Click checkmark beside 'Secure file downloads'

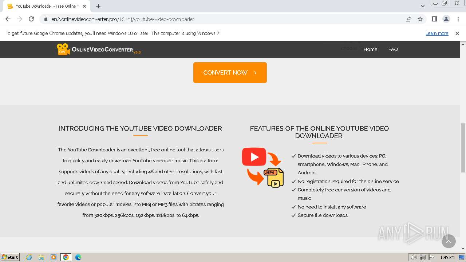(x=293, y=215)
